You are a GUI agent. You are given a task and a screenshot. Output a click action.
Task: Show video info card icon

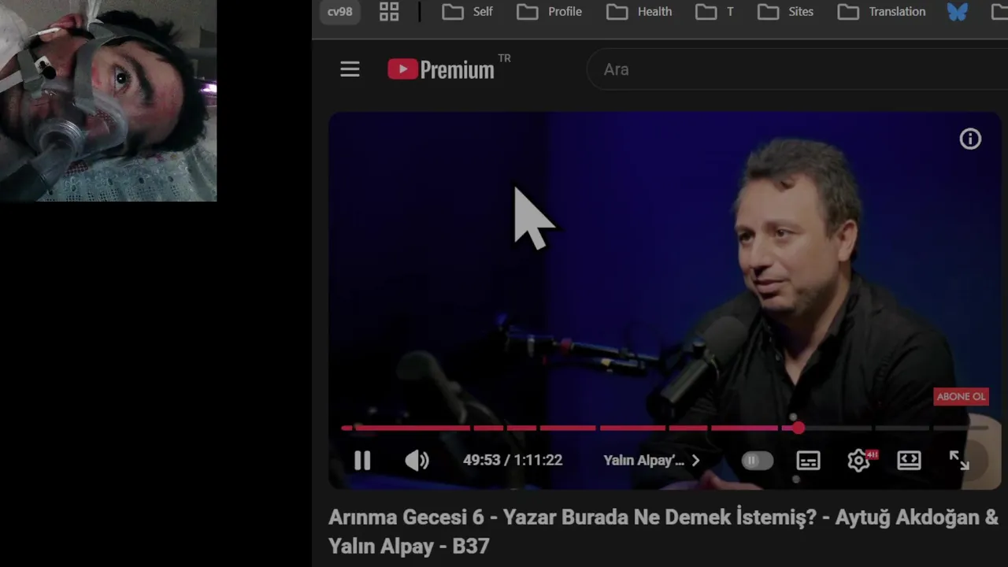coord(970,139)
